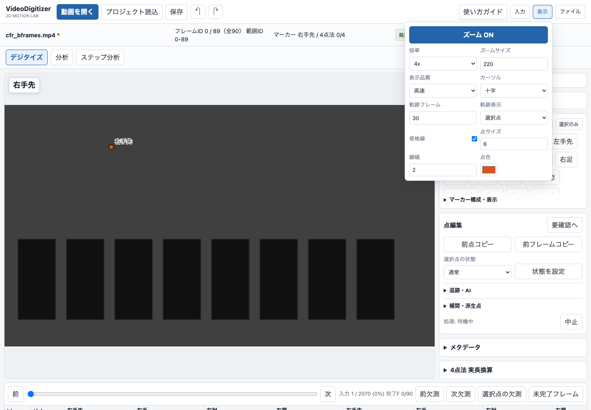Go to previous frame with 前 button
This screenshot has width=591, height=410.
tap(16, 394)
